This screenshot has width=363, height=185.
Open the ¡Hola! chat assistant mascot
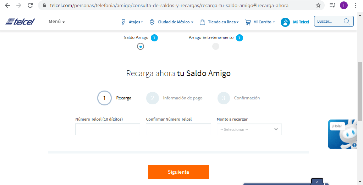(342, 134)
